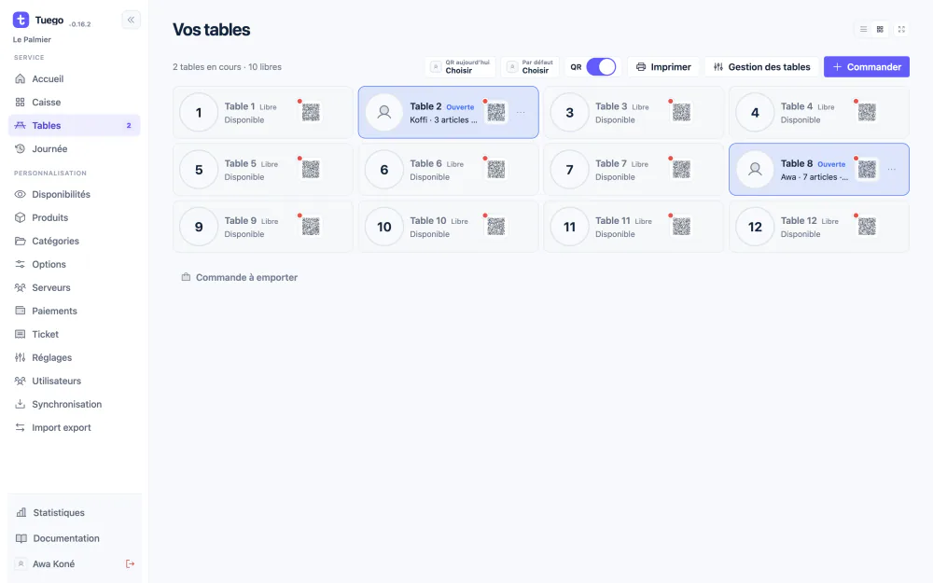Click the user avatar on Table 2
Viewport: 933px width, 583px height.
[384, 113]
